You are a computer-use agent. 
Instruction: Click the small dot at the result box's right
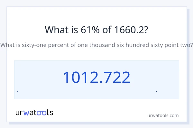pos(156,92)
